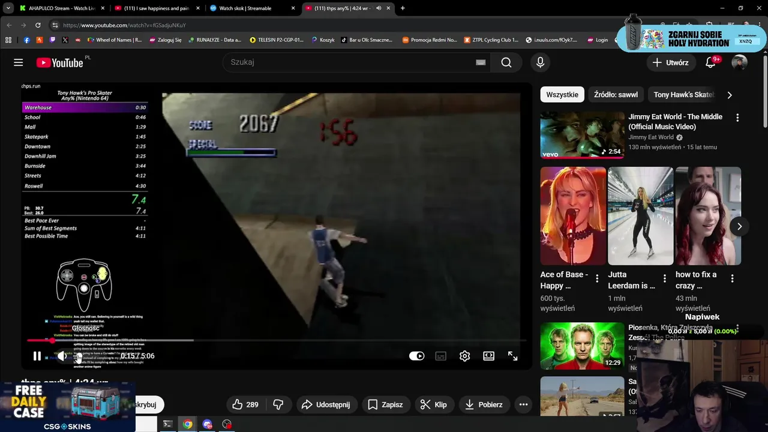Open the account avatar menu
This screenshot has height=432, width=768.
pos(739,62)
